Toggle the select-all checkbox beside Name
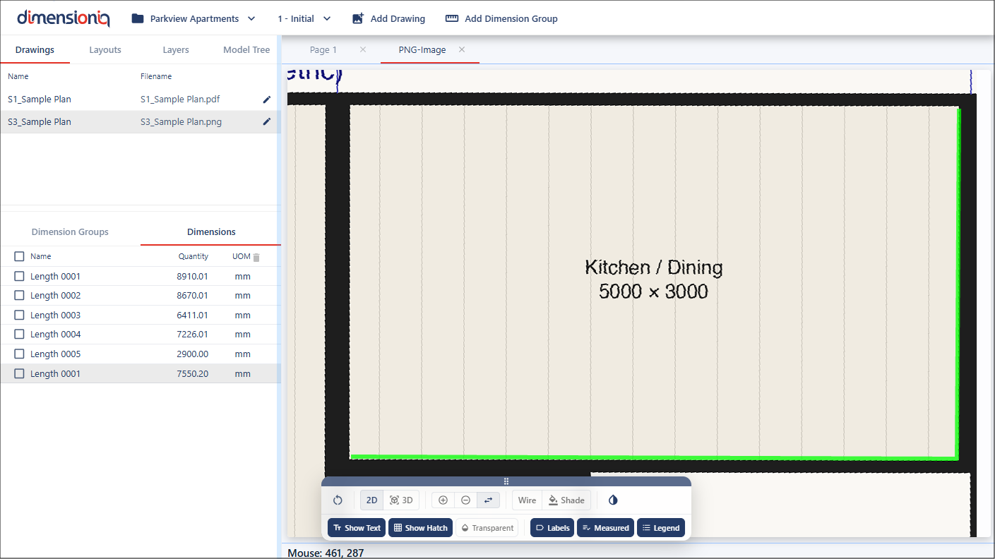This screenshot has height=559, width=995. pyautogui.click(x=20, y=257)
